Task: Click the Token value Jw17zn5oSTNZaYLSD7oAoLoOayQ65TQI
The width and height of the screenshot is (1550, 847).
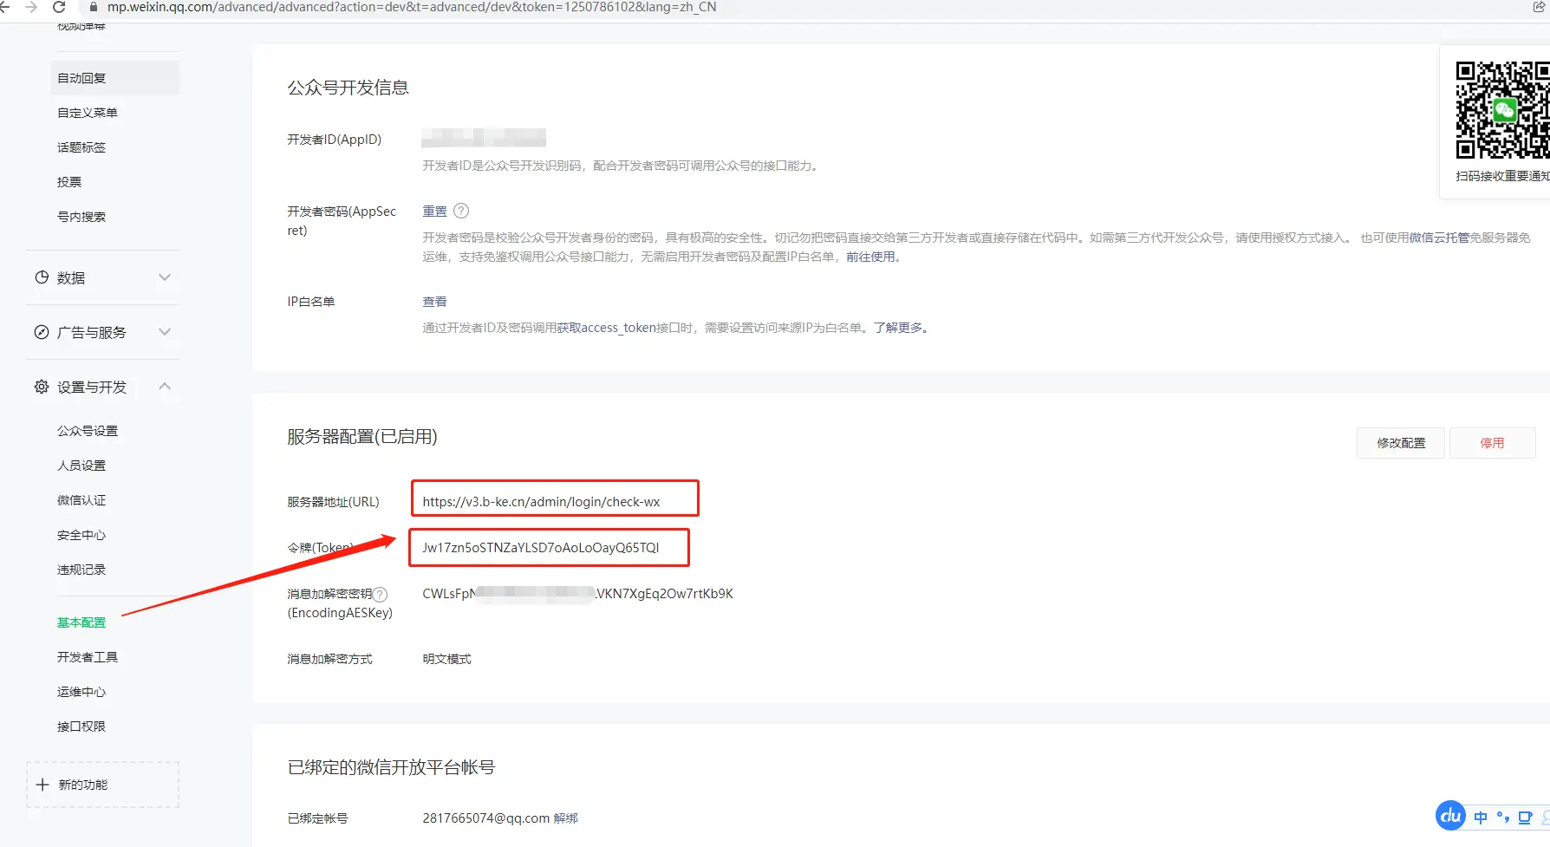Action: [x=541, y=548]
